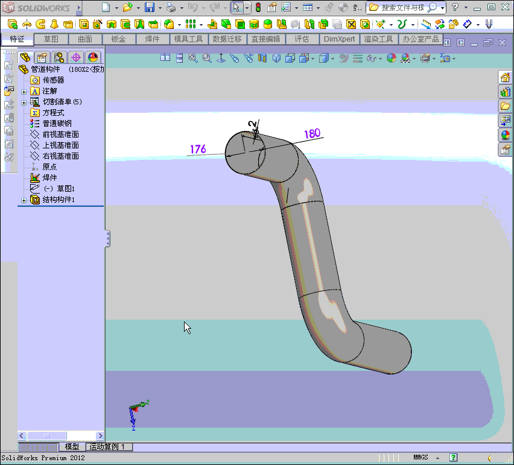
Task: Click the Print icon
Action: [171, 7]
